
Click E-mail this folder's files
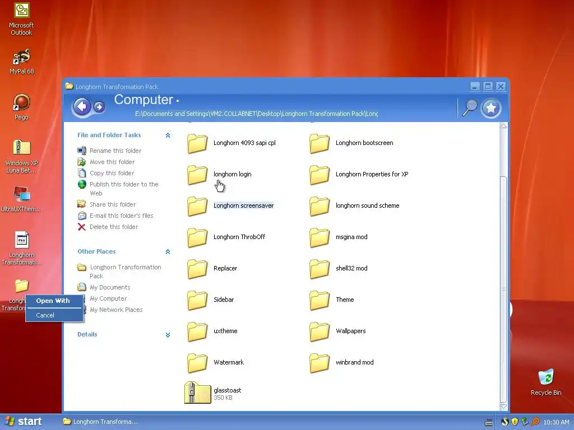coord(122,216)
